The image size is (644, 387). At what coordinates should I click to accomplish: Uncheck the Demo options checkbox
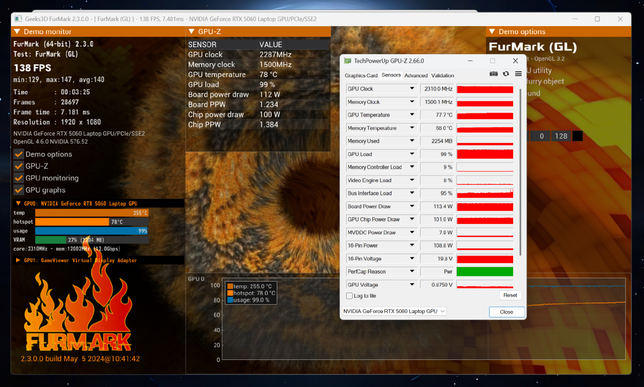tap(19, 154)
